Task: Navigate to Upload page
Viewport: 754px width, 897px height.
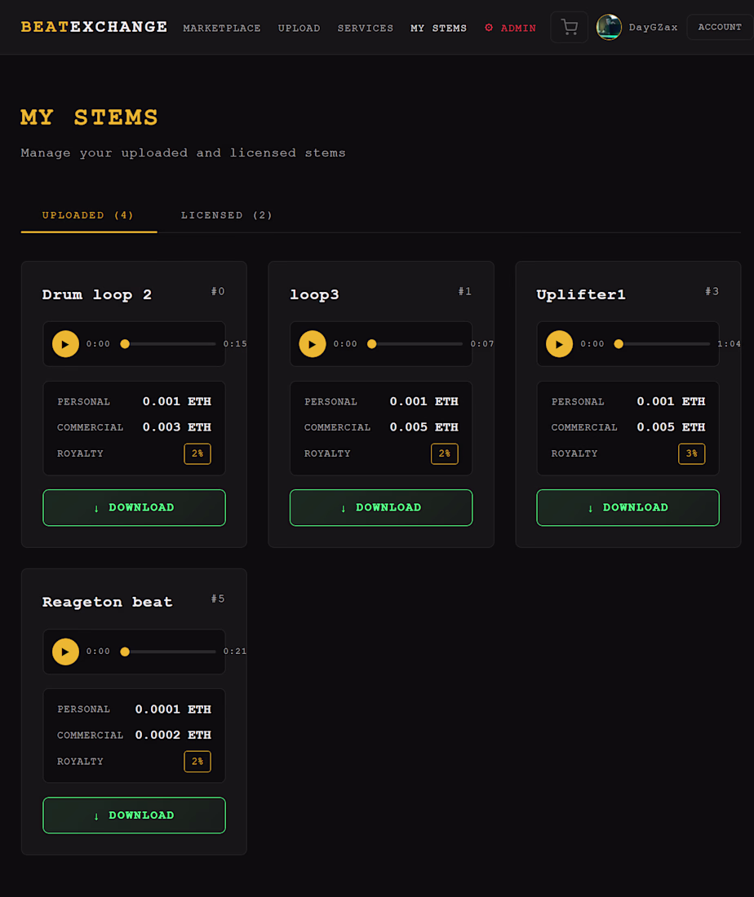Action: [x=299, y=28]
